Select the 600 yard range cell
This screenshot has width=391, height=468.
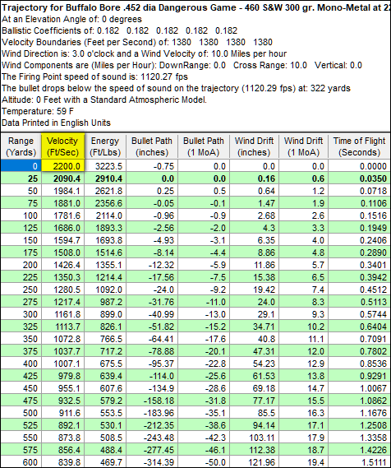click(21, 462)
